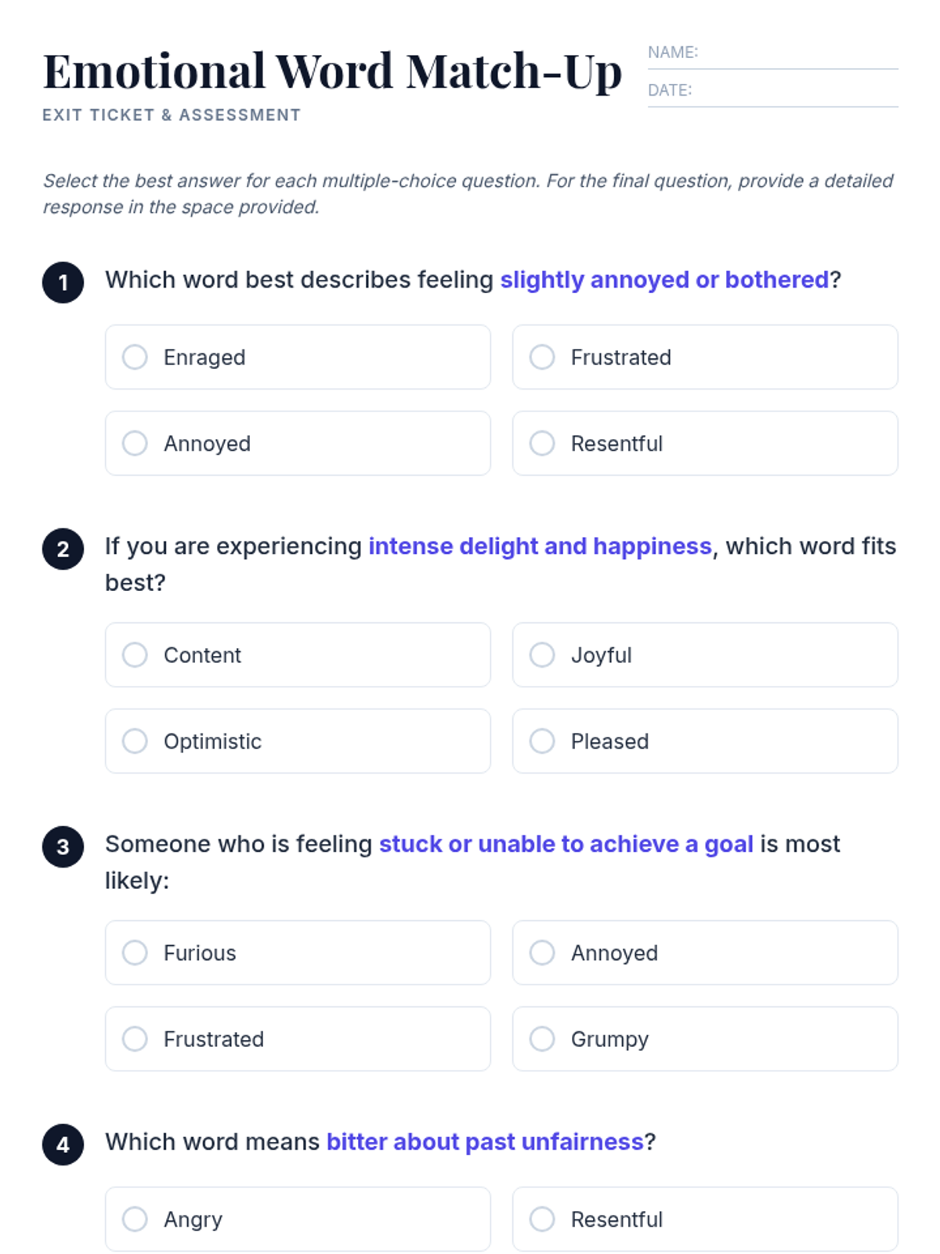
Task: Select Resentful in question 1
Action: (x=542, y=444)
